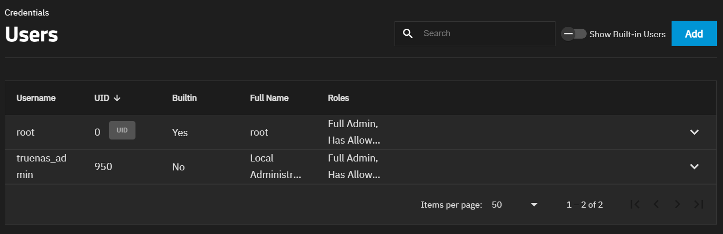This screenshot has width=723, height=234.
Task: Click the UID badge in root row
Action: point(122,130)
